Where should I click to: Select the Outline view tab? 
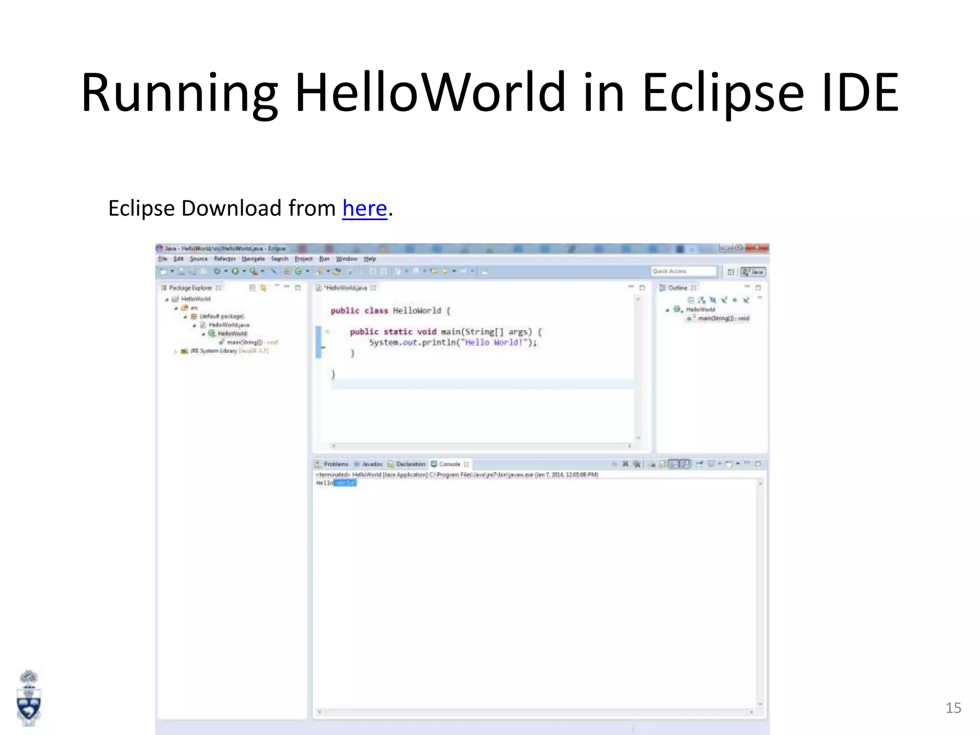(678, 288)
